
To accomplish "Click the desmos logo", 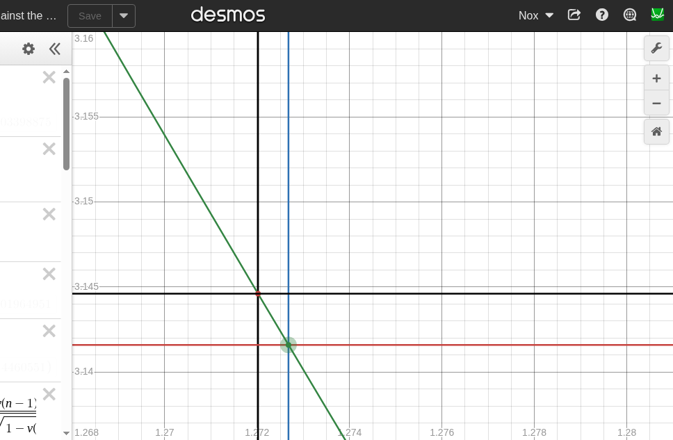I will click(228, 15).
